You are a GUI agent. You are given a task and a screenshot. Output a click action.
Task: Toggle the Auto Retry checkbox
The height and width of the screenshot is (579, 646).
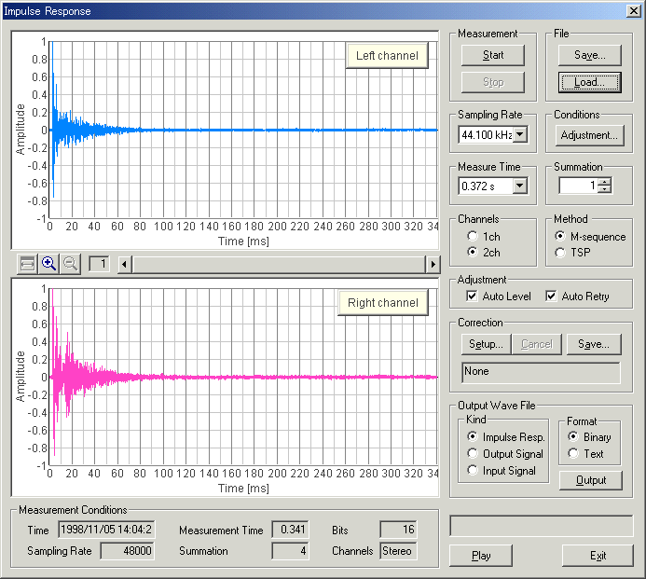point(552,296)
